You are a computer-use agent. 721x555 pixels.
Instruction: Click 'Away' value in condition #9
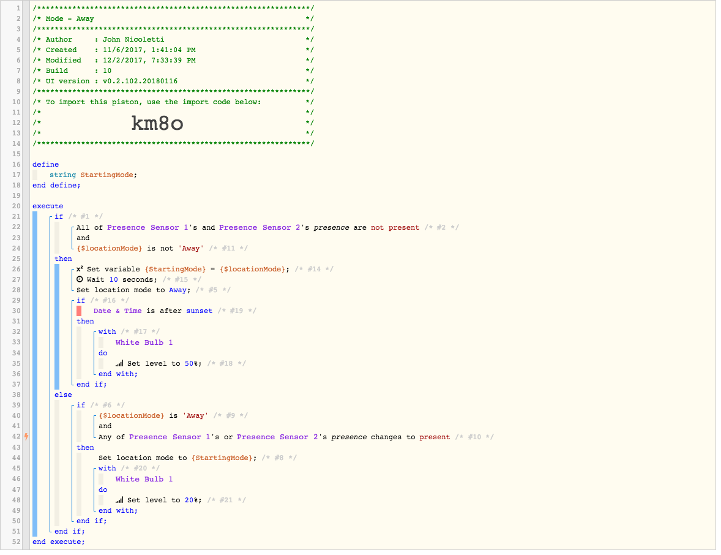coord(195,415)
